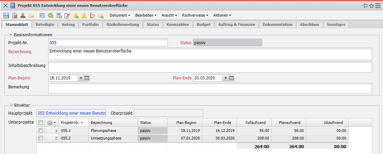
Task: Open subproject link number 1
Action: coord(56,131)
